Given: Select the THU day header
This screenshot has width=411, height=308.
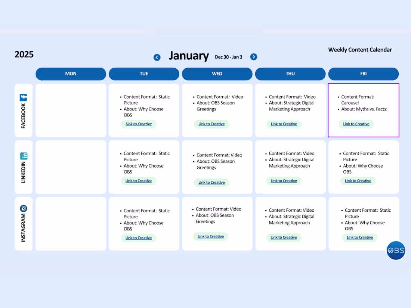Looking at the screenshot, I should coord(290,74).
